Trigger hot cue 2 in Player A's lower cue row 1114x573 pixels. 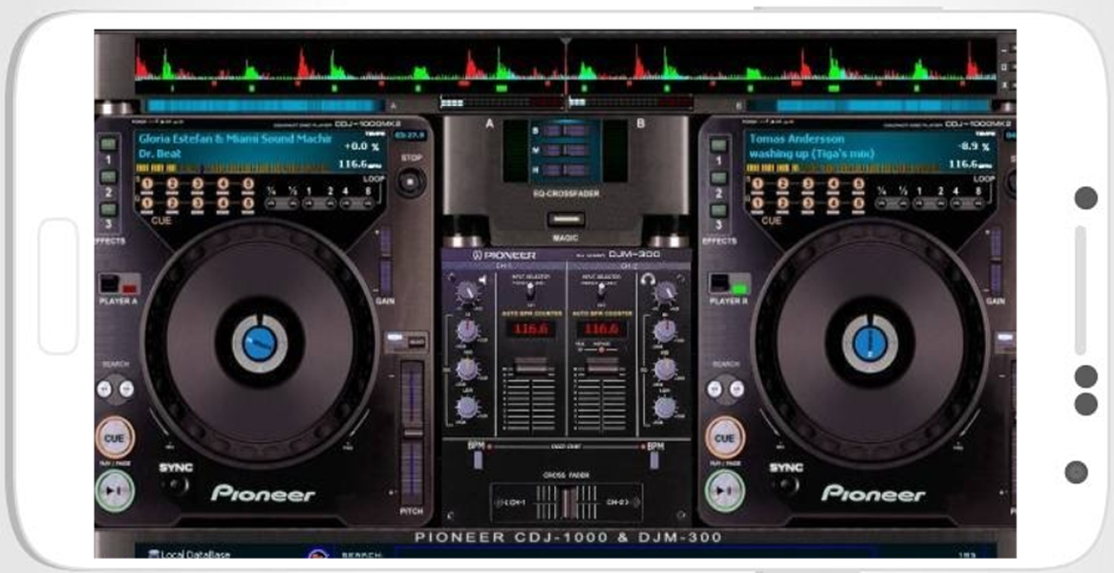[x=173, y=203]
